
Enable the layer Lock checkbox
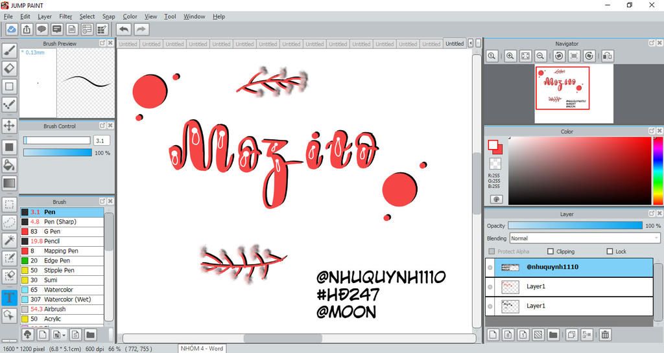pyautogui.click(x=610, y=251)
